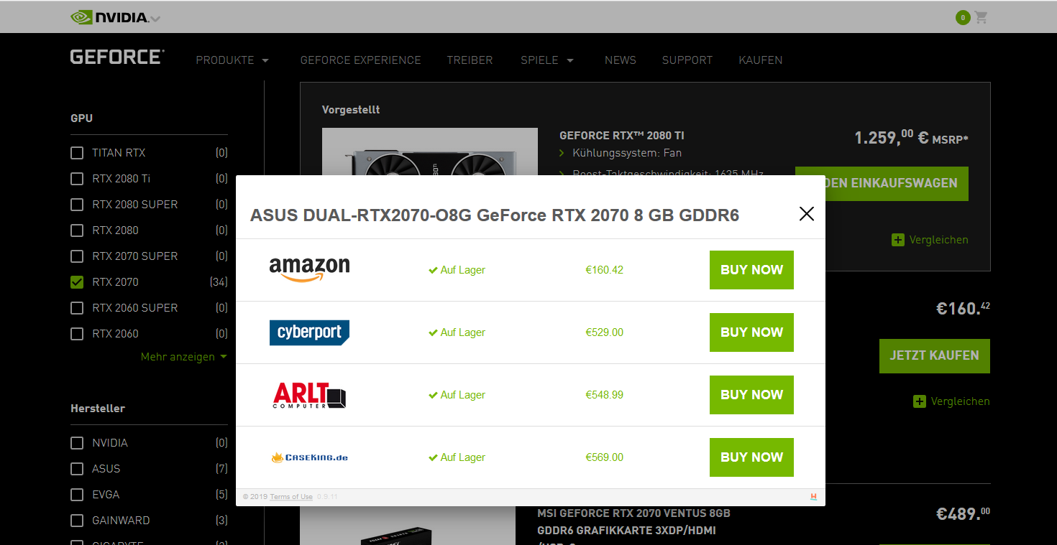Enable the RTX 2080 SUPER filter
The height and width of the screenshot is (545, 1057).
point(77,205)
